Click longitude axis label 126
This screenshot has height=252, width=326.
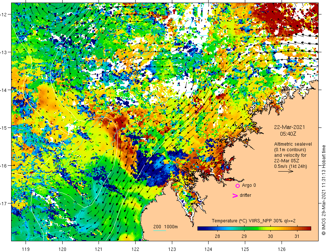[282, 249]
